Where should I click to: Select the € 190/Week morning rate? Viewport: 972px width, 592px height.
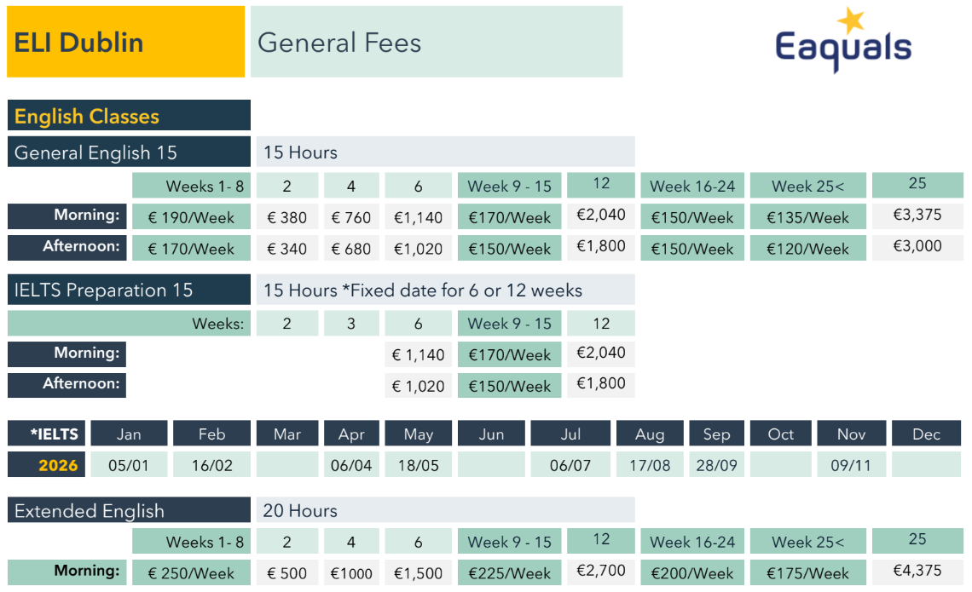[x=191, y=217]
